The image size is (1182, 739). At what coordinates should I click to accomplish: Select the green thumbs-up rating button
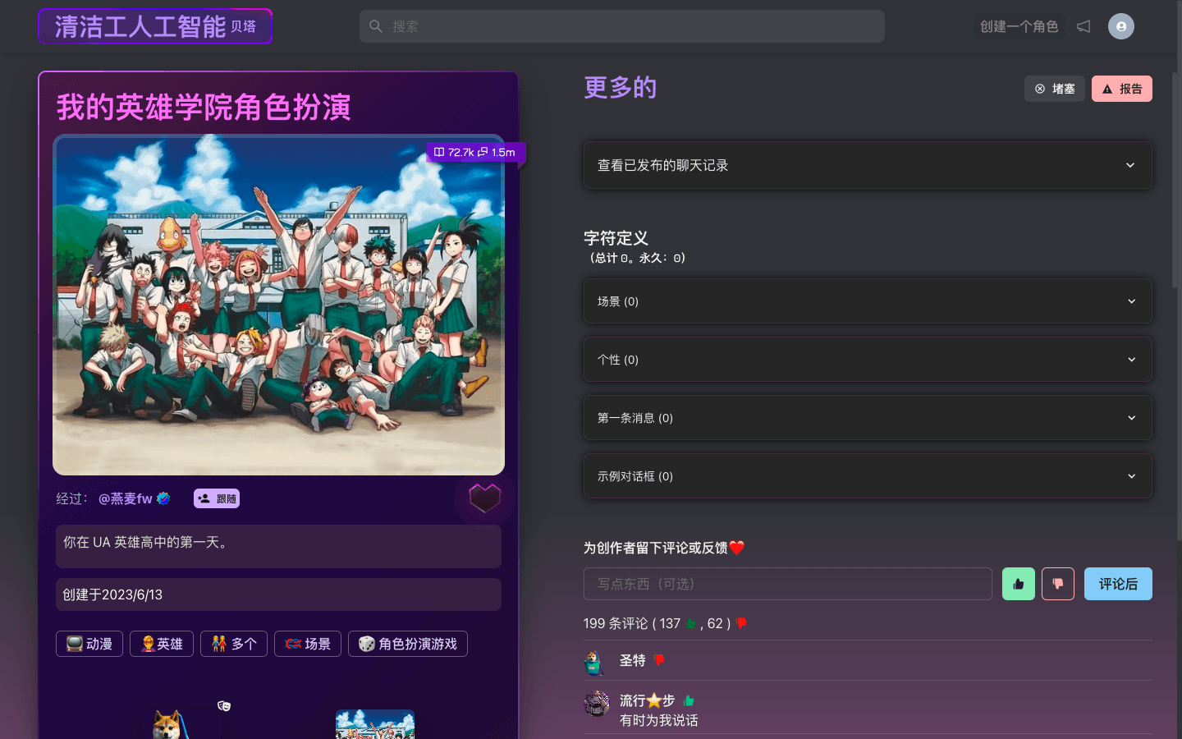pyautogui.click(x=1019, y=584)
